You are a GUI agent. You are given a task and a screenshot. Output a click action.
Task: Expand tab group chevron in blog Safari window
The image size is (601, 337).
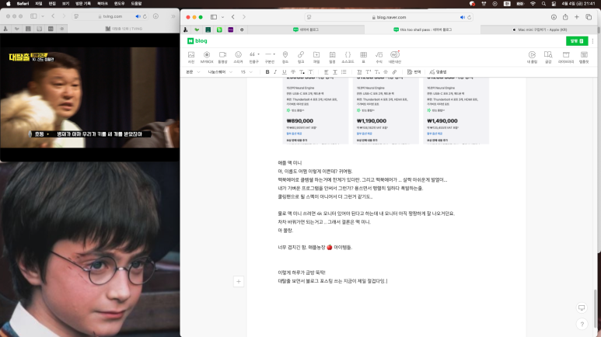tap(222, 17)
